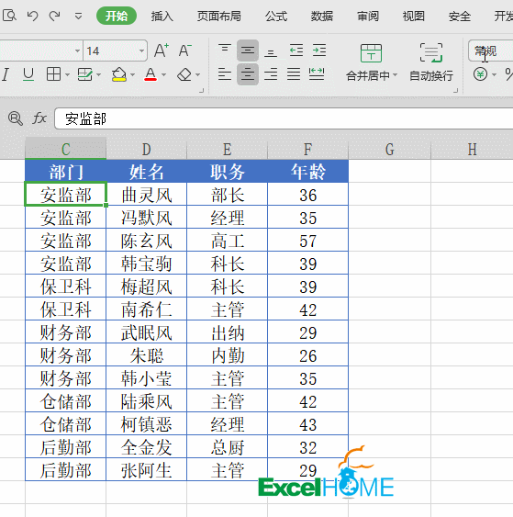The image size is (513, 517).
Task: Select the cell containing 柯镇恶
Action: [147, 424]
